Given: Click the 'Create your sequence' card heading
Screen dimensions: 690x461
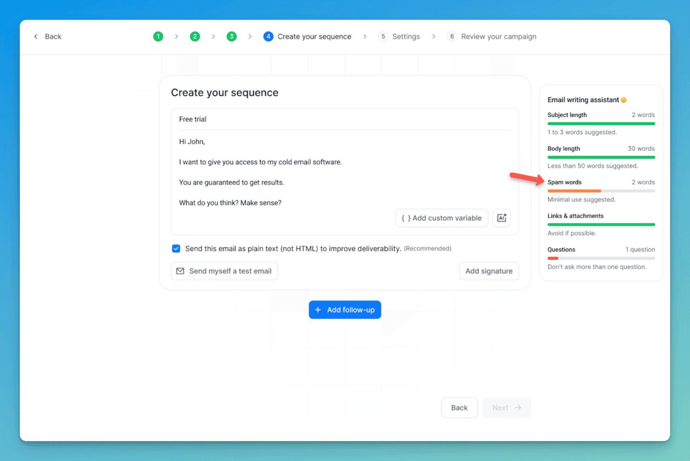Looking at the screenshot, I should (x=224, y=92).
